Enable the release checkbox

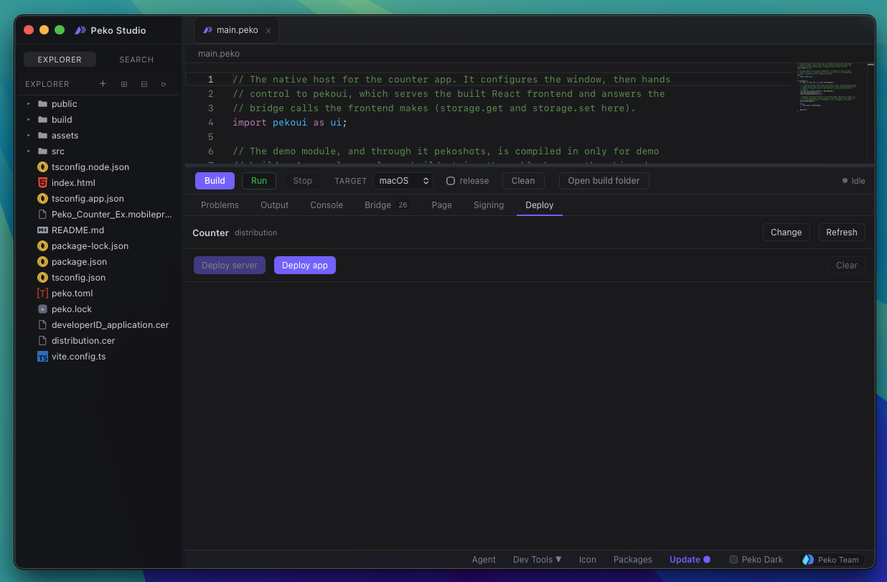point(451,181)
